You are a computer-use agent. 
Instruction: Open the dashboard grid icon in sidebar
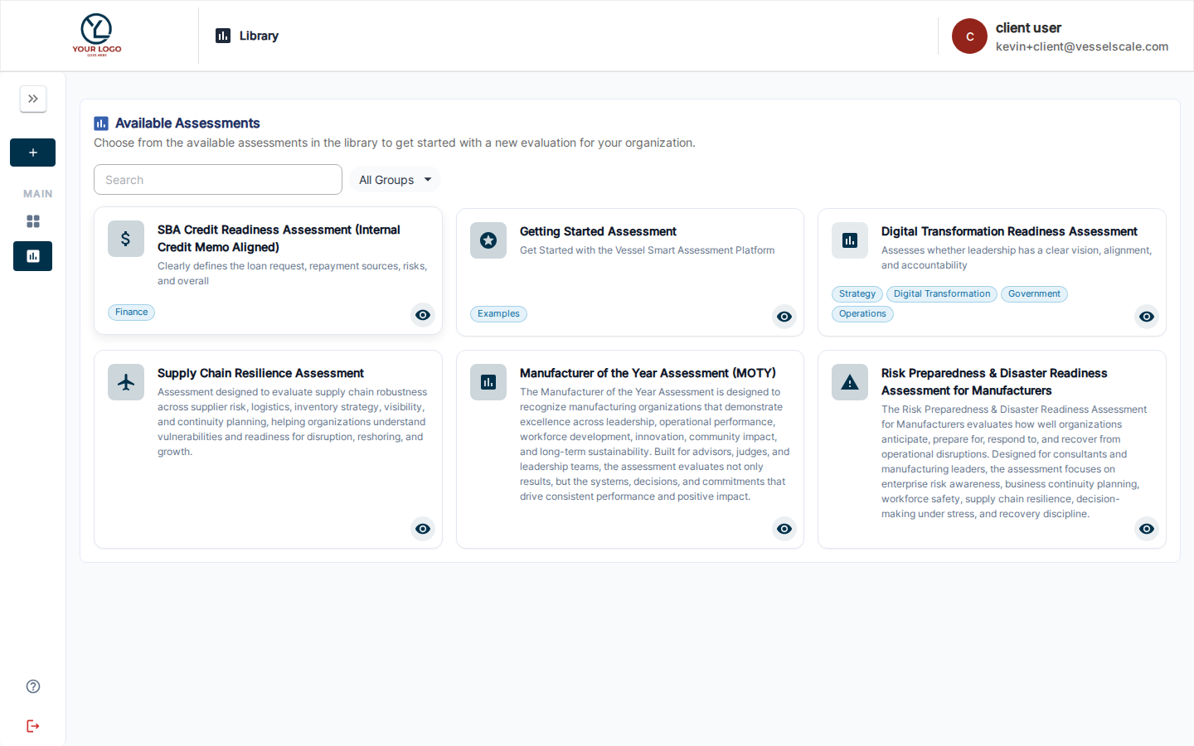coord(33,221)
